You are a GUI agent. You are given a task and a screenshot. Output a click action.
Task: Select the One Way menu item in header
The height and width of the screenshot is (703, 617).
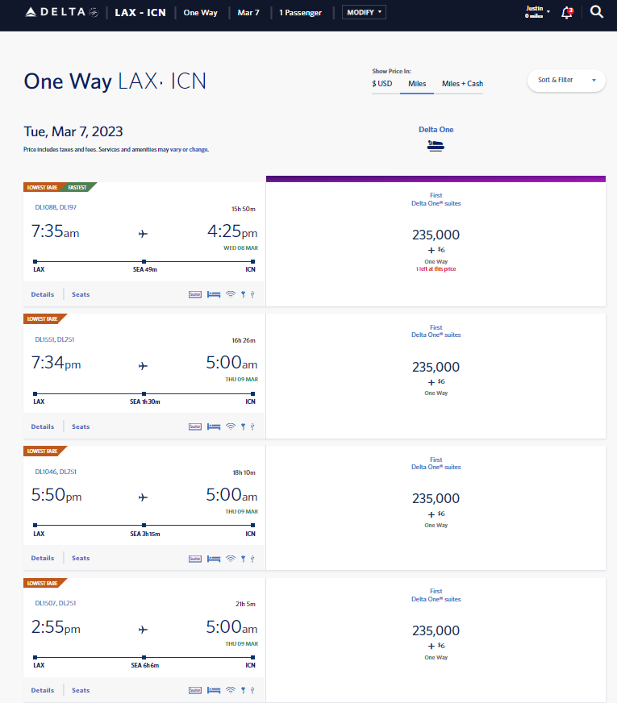[x=200, y=12]
